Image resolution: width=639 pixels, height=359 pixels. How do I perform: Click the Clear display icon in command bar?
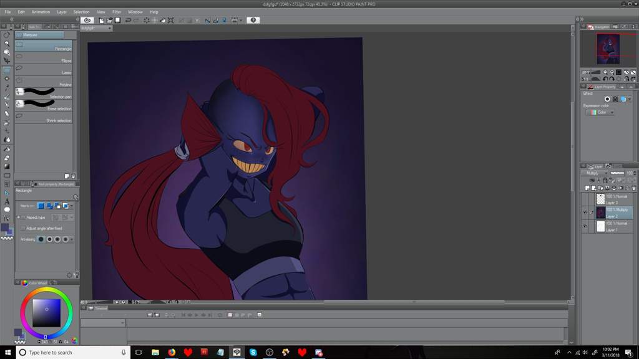tap(146, 20)
